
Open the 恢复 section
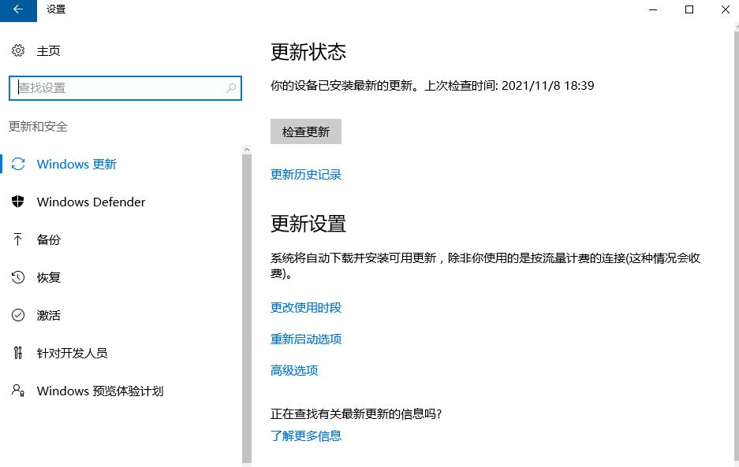click(x=49, y=277)
